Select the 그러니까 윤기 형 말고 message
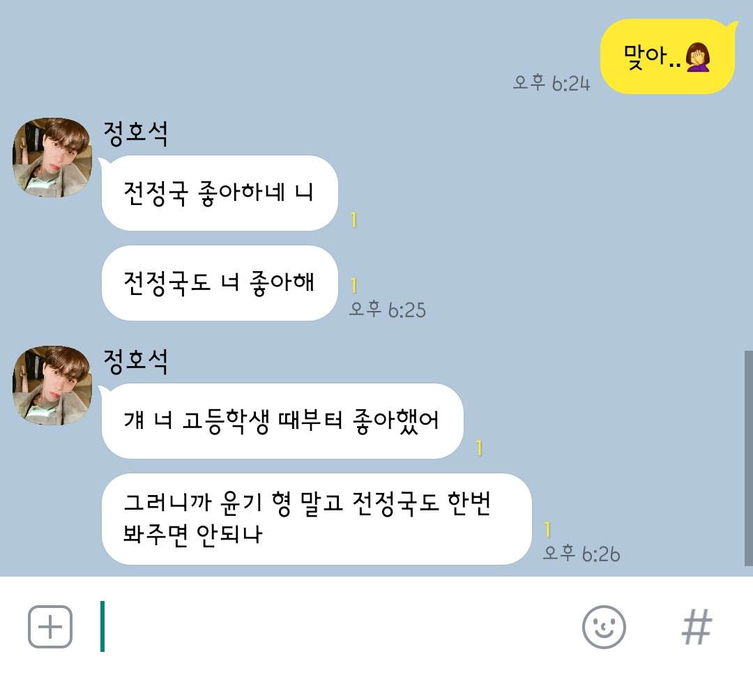 (317, 519)
